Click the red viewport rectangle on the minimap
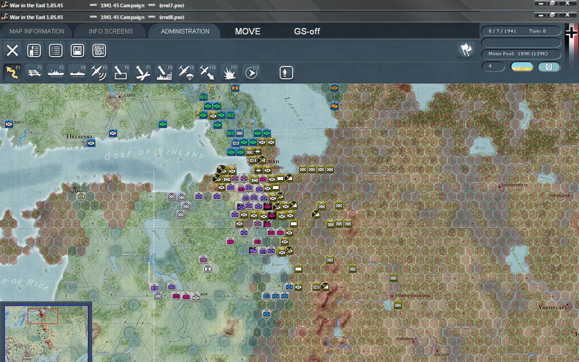Image resolution: width=579 pixels, height=362 pixels. tap(43, 316)
